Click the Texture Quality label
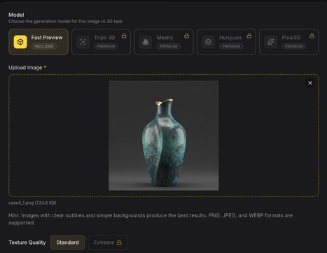Screen dimensions: 327x253 click(x=27, y=243)
